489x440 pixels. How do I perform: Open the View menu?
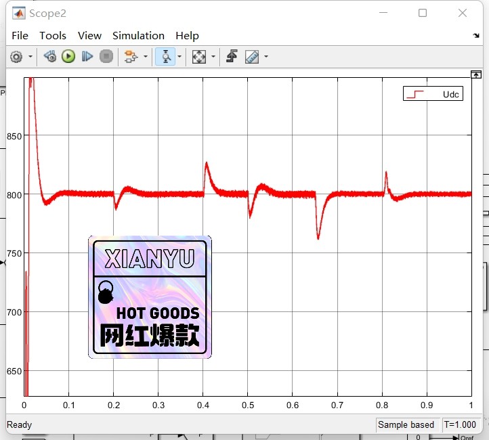point(90,35)
